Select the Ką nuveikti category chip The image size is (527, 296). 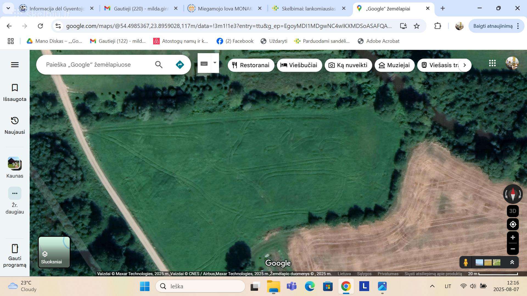tap(348, 65)
